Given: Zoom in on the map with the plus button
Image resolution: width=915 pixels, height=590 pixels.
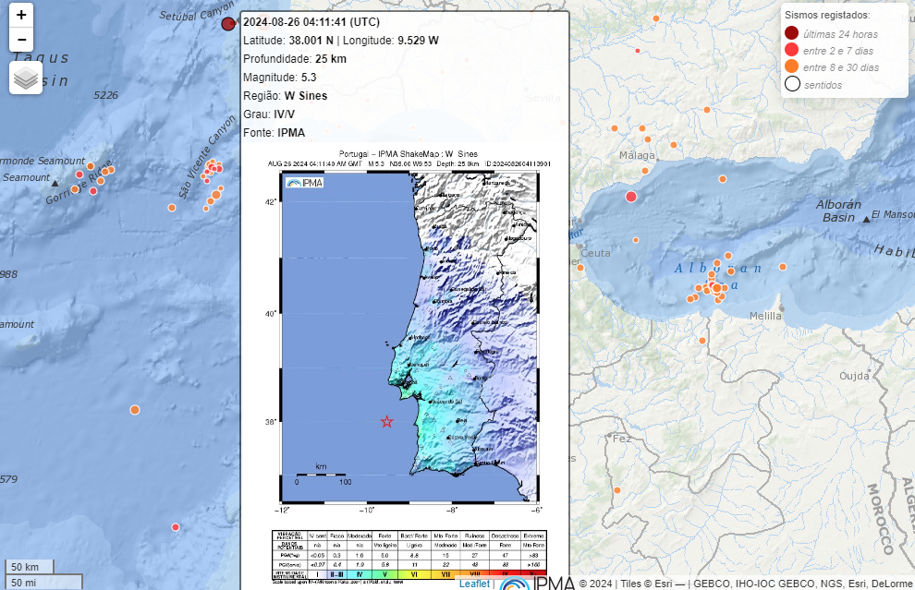Looking at the screenshot, I should coord(21,15).
